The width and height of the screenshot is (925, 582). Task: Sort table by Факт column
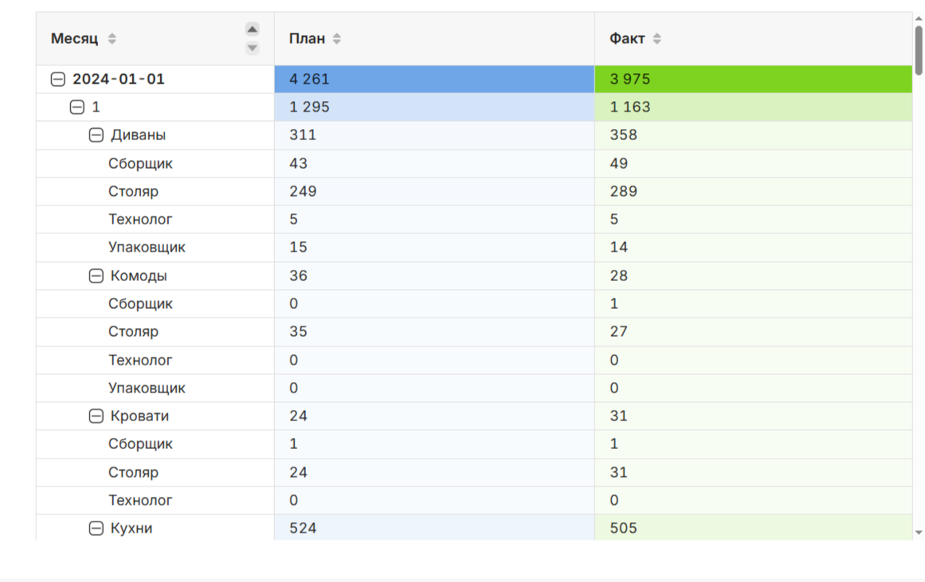click(x=657, y=39)
